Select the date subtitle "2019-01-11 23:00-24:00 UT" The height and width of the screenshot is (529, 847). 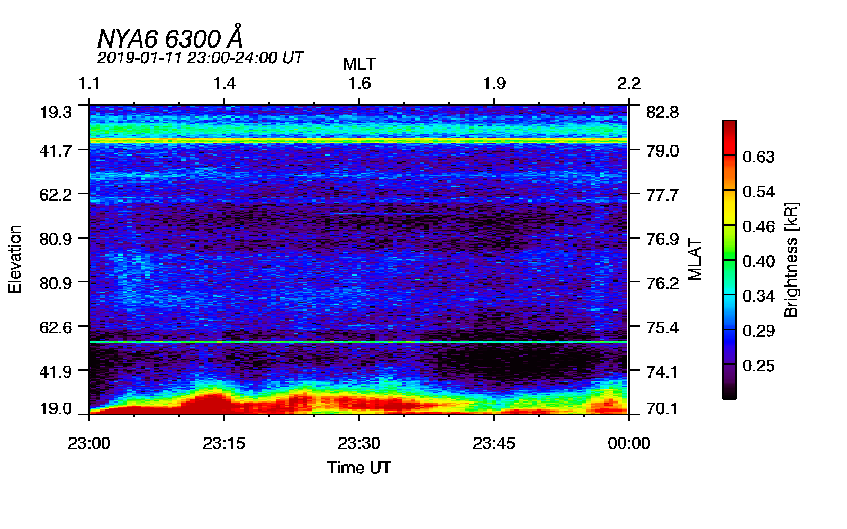click(200, 58)
